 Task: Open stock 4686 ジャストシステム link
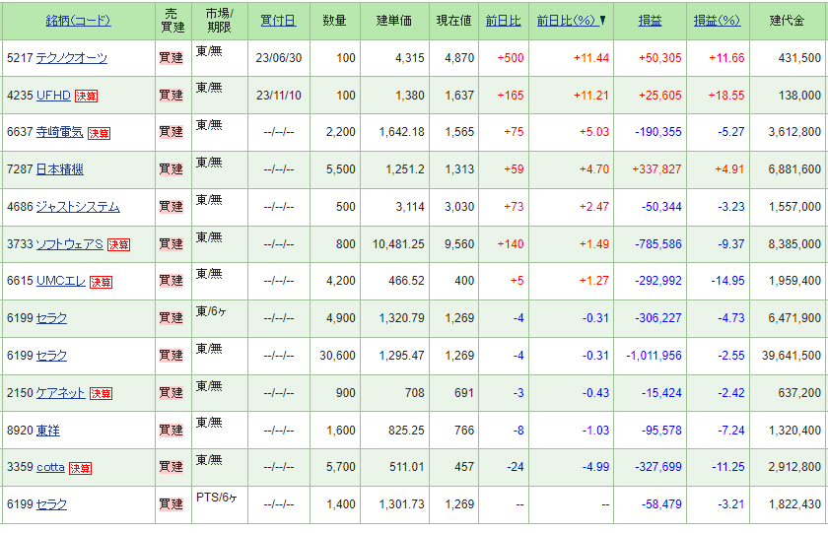78,207
